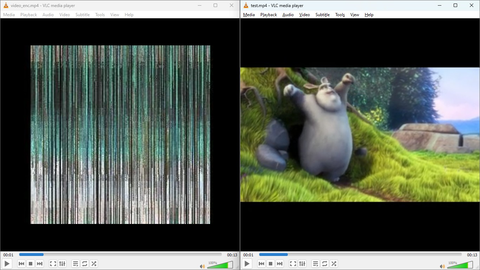Open the Media menu in test.mp4 window
The width and height of the screenshot is (480, 270).
(249, 15)
